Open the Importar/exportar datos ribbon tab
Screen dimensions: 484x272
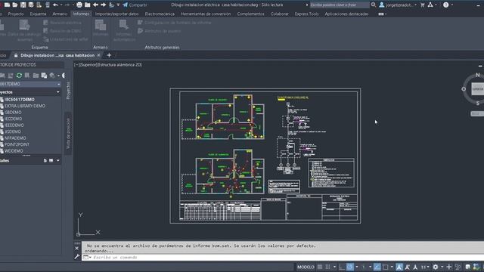(116, 14)
